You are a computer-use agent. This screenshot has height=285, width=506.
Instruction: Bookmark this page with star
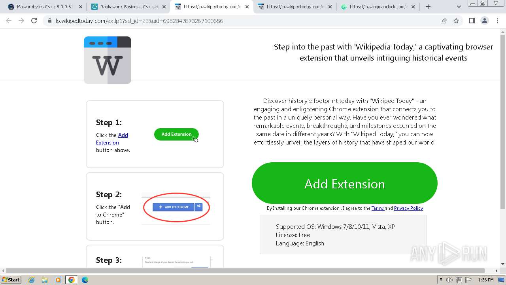point(456,21)
